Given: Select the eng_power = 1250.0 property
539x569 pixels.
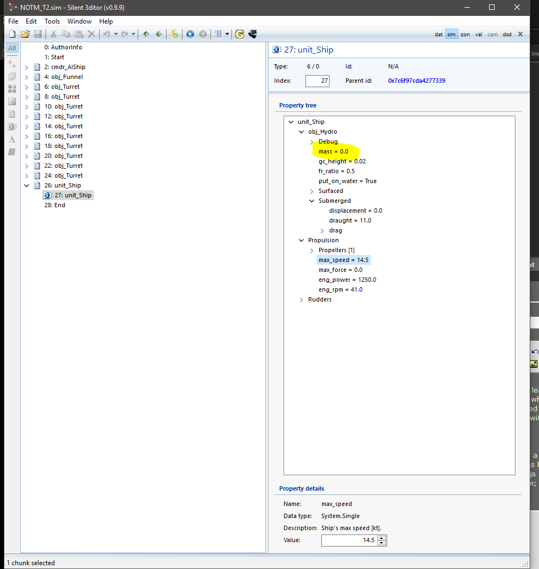Looking at the screenshot, I should pos(347,280).
